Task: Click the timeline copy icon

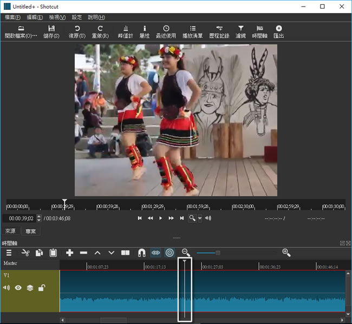Action: coord(40,253)
